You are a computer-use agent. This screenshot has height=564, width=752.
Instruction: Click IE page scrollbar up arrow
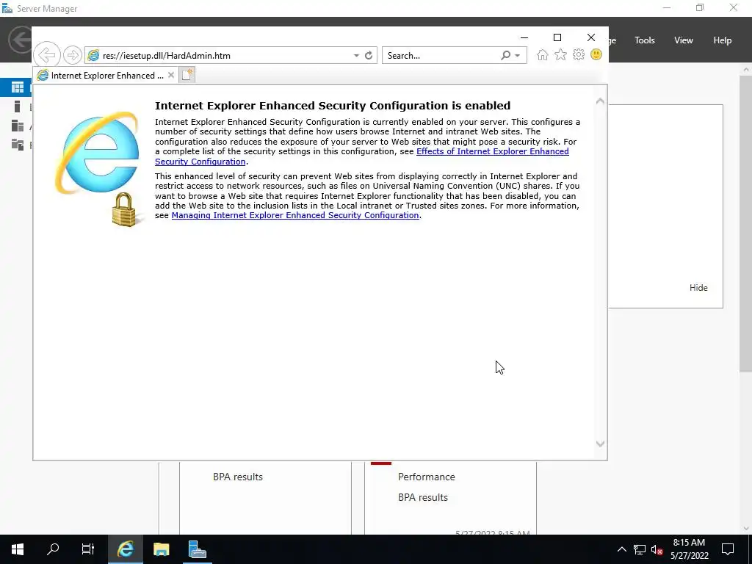[600, 101]
